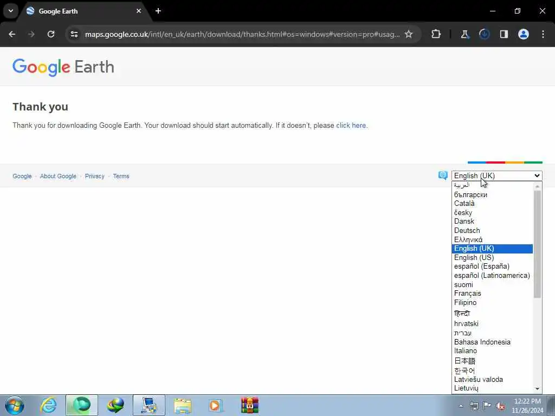The image size is (555, 416).
Task: Open taskbar clock showing 12:22 PM
Action: (x=527, y=406)
